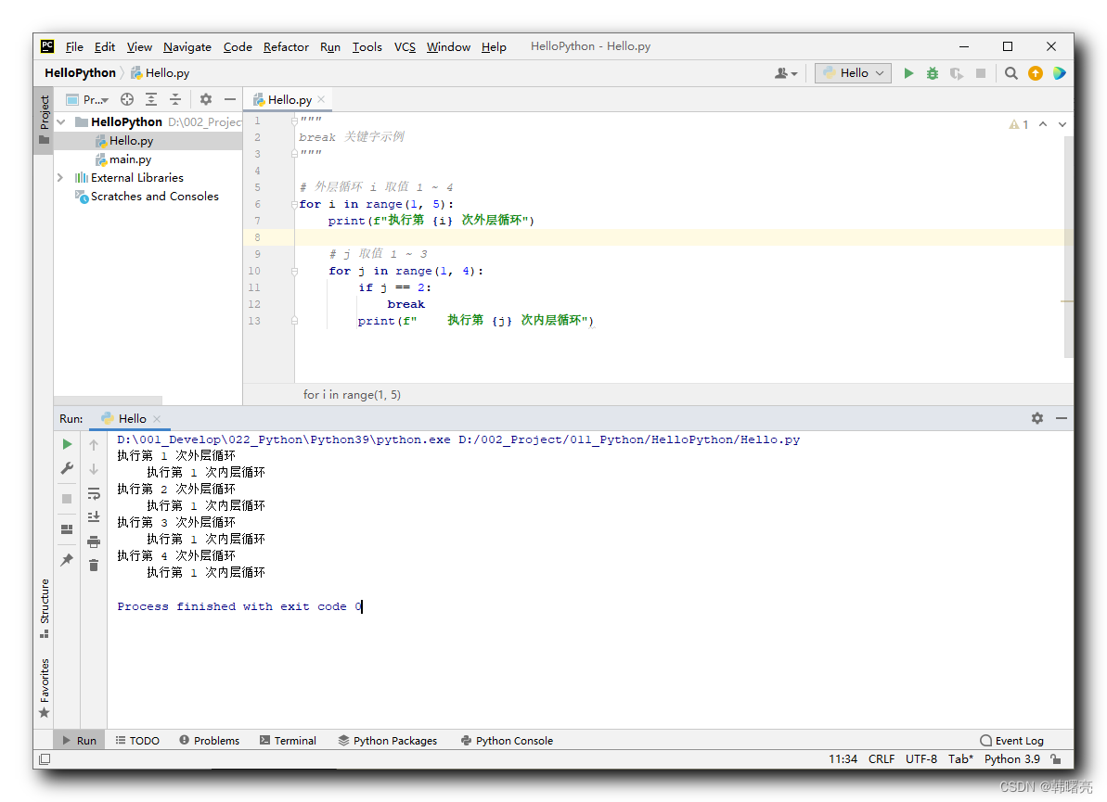Open the Problems tool window
The image size is (1107, 802).
click(x=210, y=741)
